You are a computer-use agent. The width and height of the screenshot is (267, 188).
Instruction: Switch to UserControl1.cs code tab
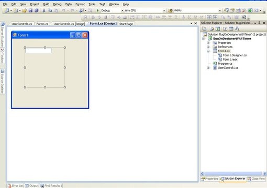pos(21,24)
